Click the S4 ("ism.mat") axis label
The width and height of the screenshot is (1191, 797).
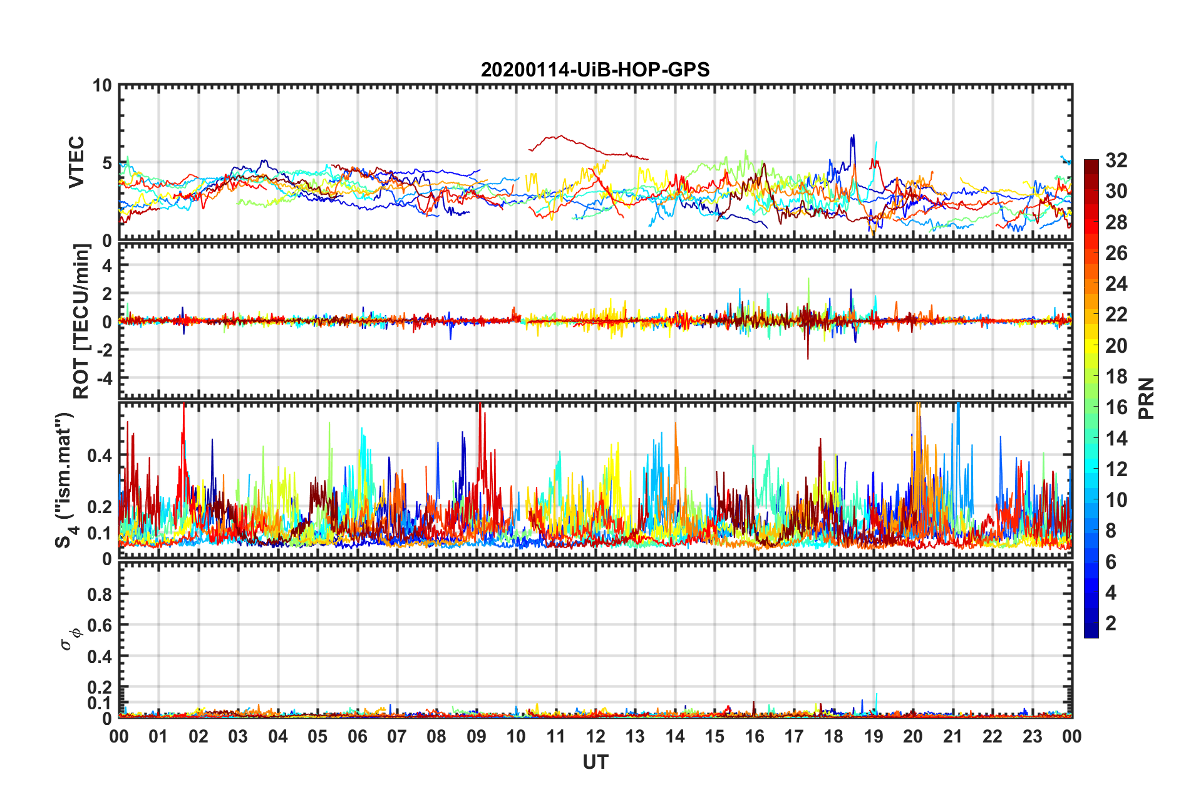tap(65, 480)
